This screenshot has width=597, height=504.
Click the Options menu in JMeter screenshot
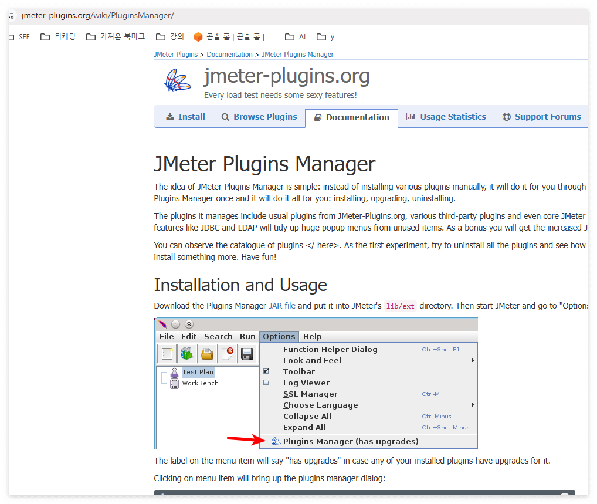coord(279,336)
